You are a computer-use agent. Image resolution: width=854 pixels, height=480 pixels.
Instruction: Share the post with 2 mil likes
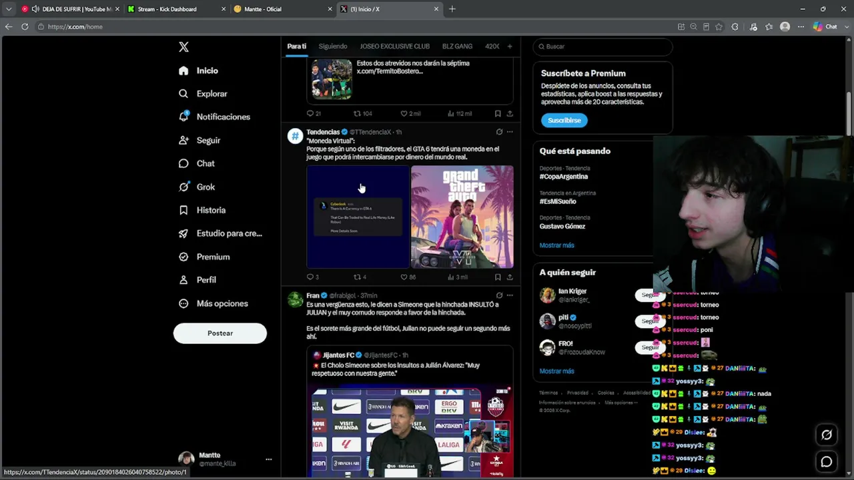point(510,113)
